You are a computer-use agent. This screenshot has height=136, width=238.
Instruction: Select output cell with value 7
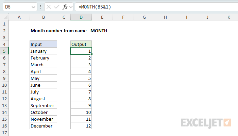[x=81, y=92]
